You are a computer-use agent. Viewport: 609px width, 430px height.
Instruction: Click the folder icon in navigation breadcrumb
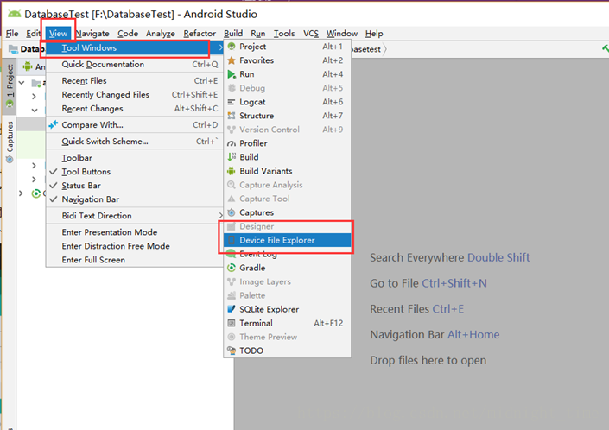point(13,49)
